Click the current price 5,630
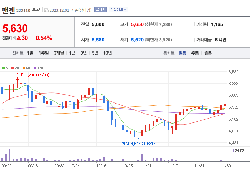This screenshot has width=250, height=175. (x=15, y=28)
